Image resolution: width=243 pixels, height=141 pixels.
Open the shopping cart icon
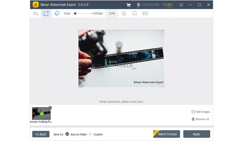(x=128, y=5)
